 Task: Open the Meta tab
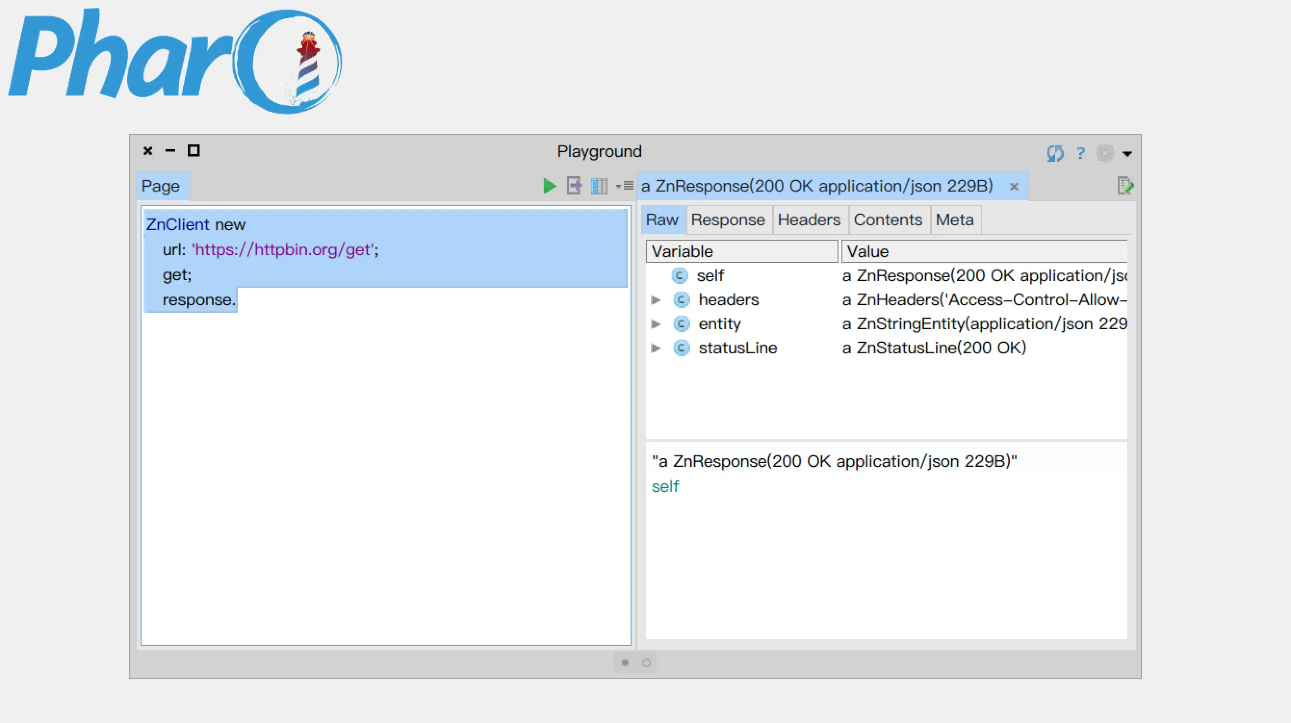(x=954, y=219)
